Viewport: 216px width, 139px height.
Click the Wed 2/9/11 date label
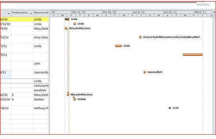click(203, 5)
